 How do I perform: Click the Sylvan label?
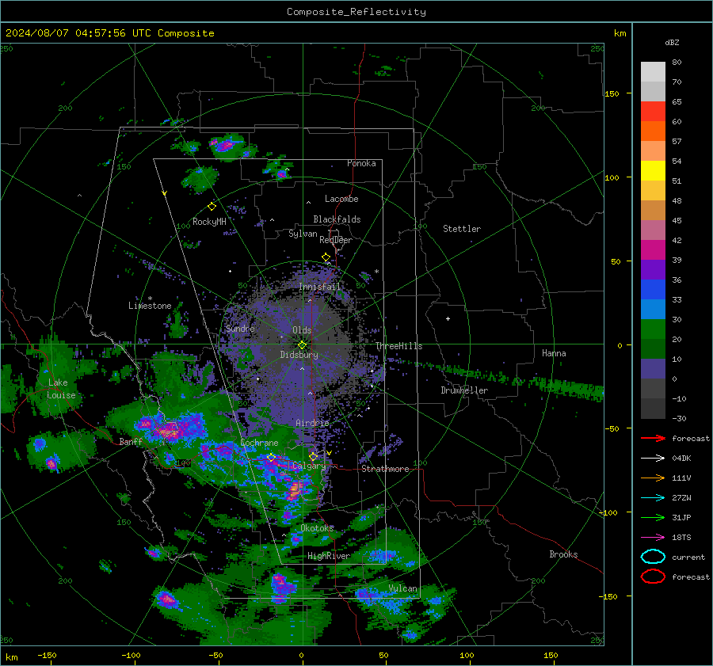pyautogui.click(x=303, y=234)
